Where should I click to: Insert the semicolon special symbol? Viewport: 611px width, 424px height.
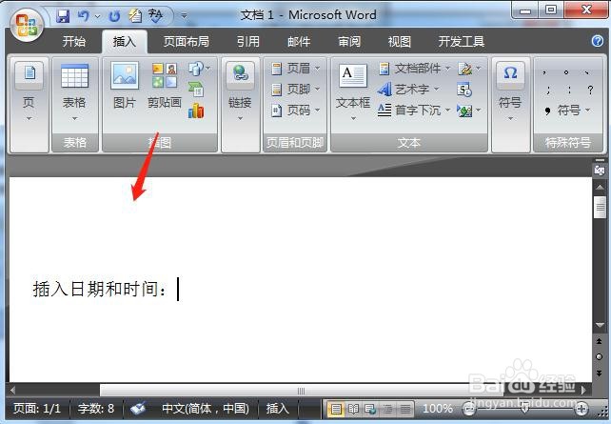[548, 91]
